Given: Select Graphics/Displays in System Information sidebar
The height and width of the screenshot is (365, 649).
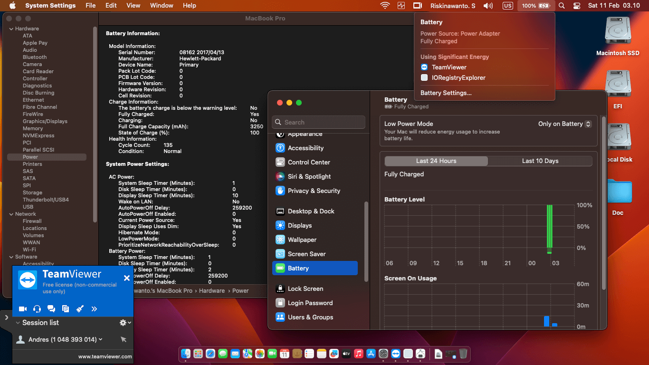Looking at the screenshot, I should click(45, 121).
